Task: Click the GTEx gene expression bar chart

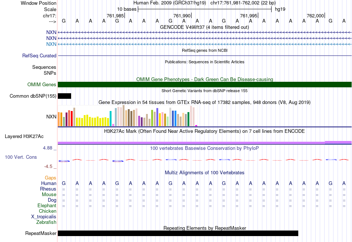Action: pos(127,117)
